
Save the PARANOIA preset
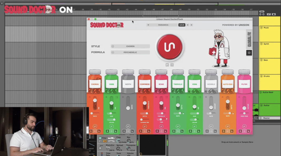click(x=182, y=25)
